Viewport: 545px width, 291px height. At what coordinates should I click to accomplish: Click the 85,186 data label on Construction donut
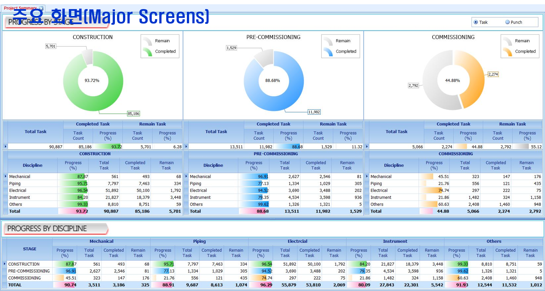point(133,114)
